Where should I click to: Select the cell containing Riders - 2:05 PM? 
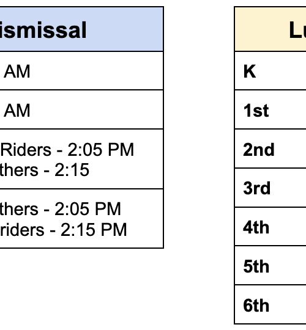pos(81,159)
